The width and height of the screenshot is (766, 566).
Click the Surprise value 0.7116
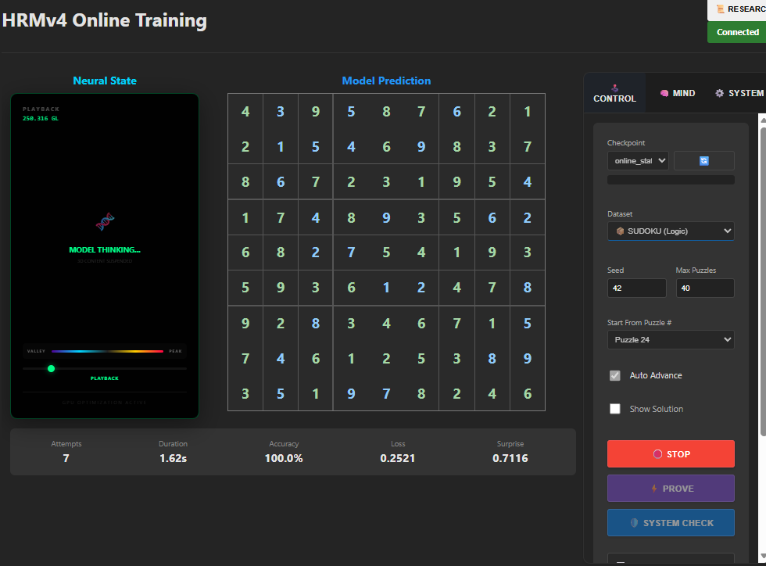[510, 458]
